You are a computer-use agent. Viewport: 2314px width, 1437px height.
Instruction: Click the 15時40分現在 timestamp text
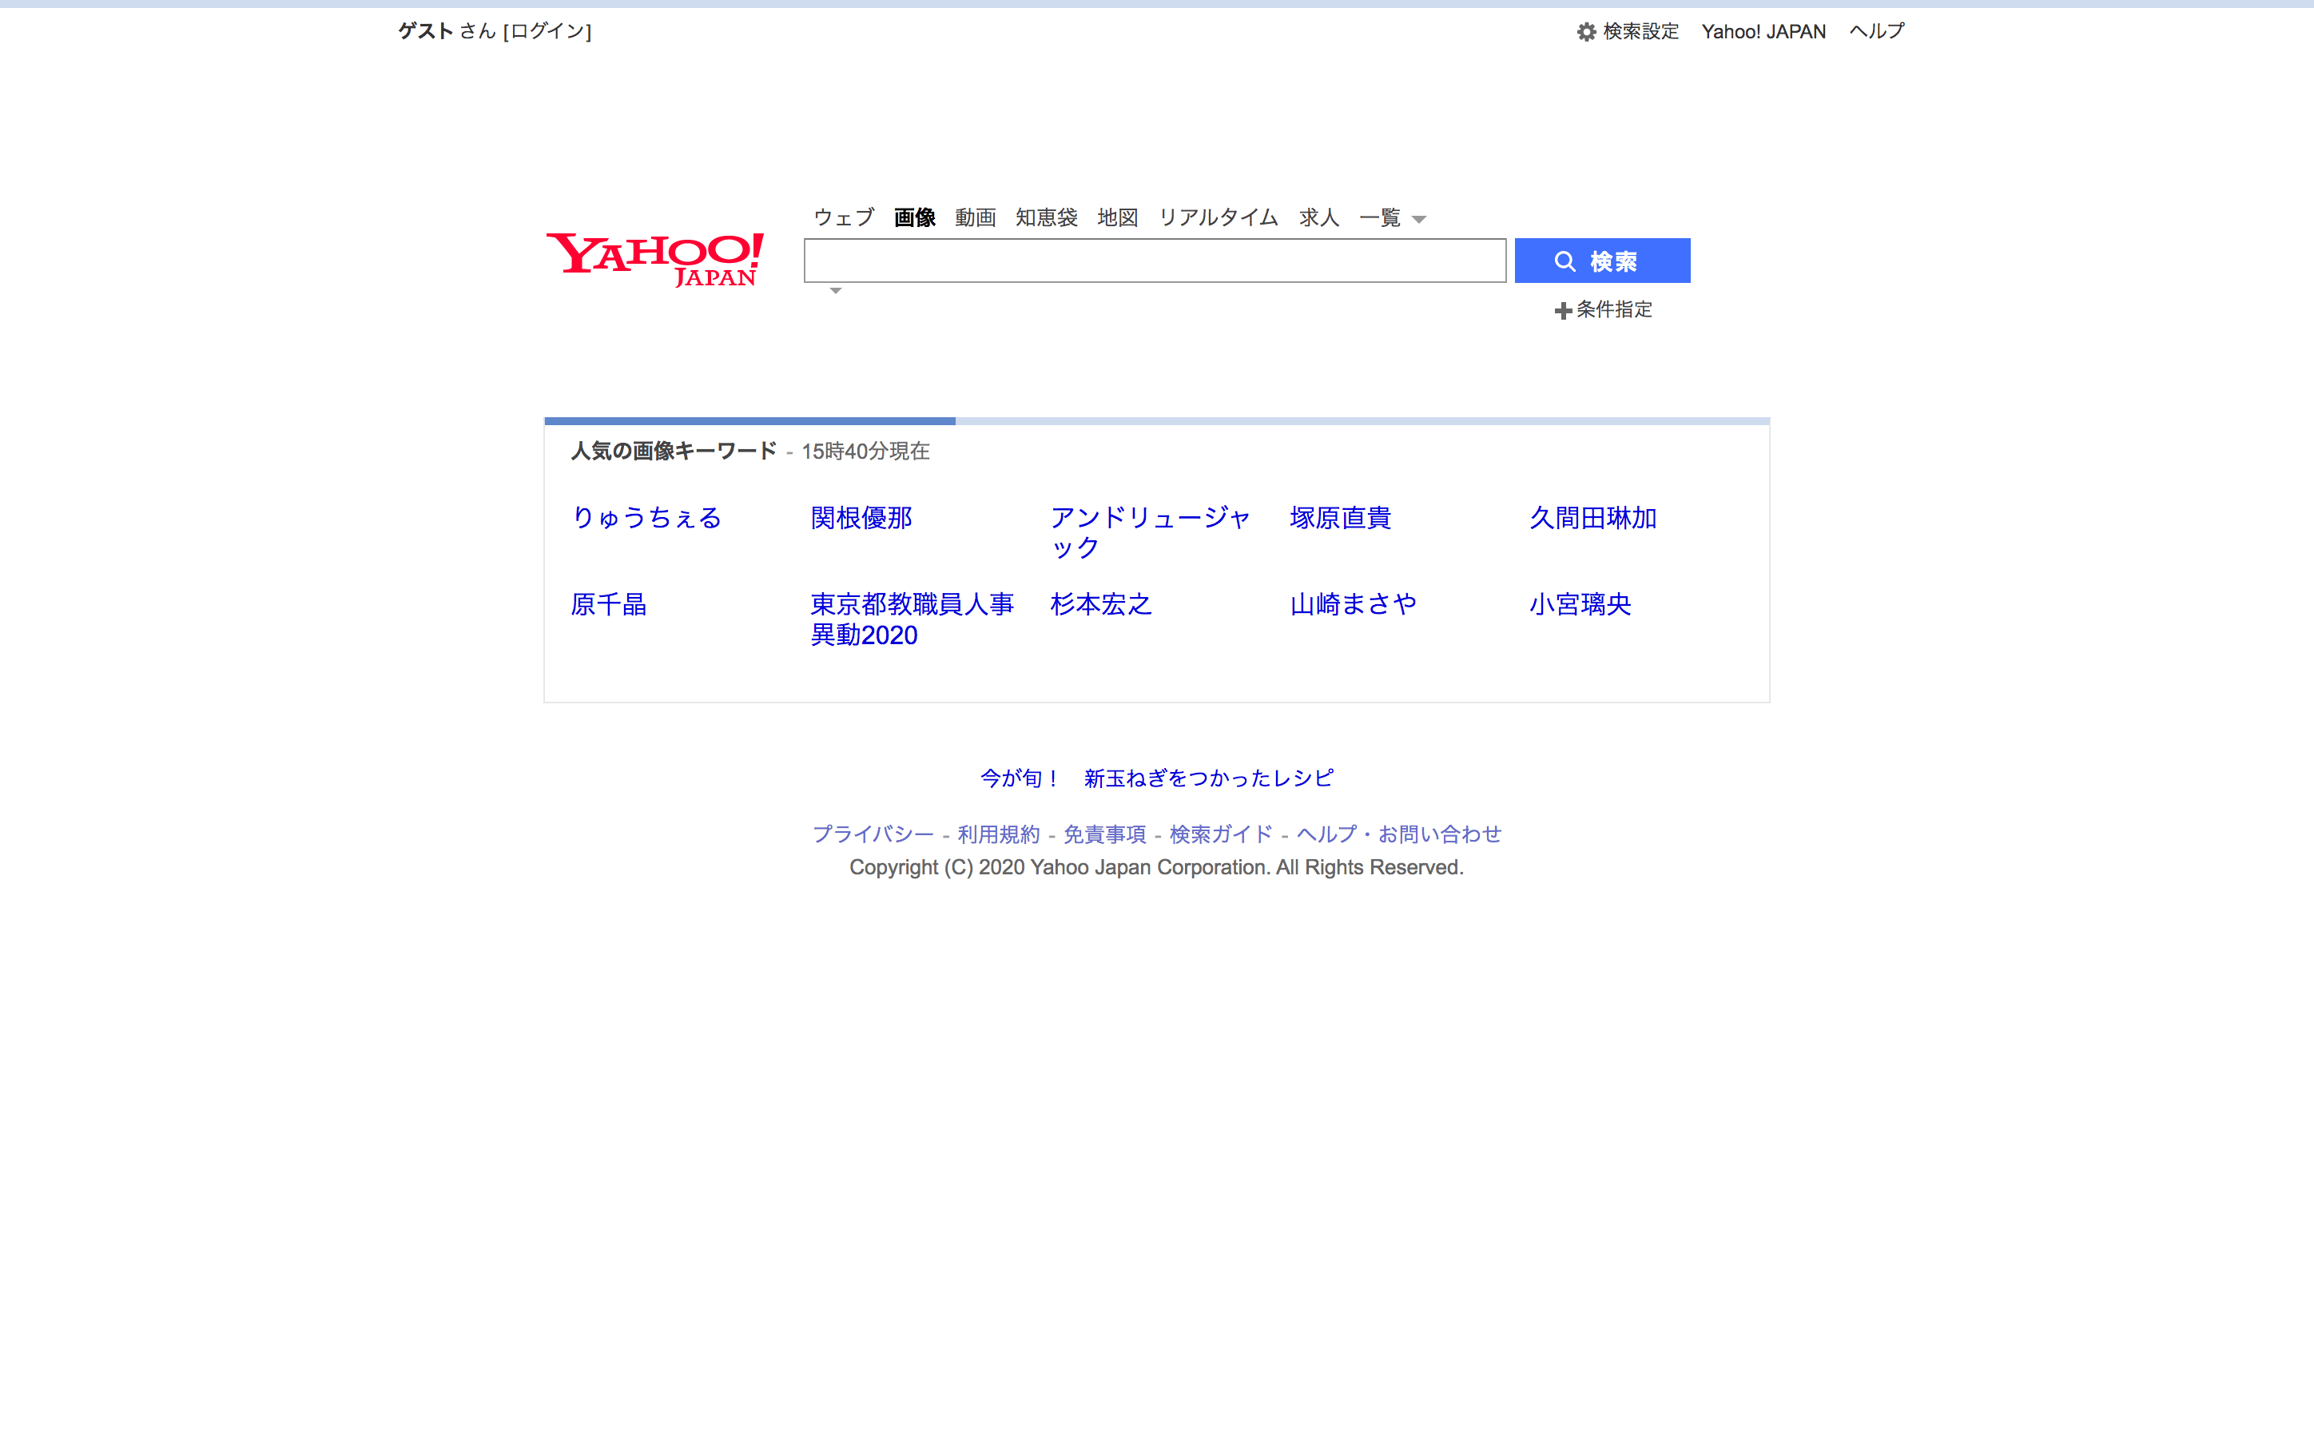tap(865, 452)
